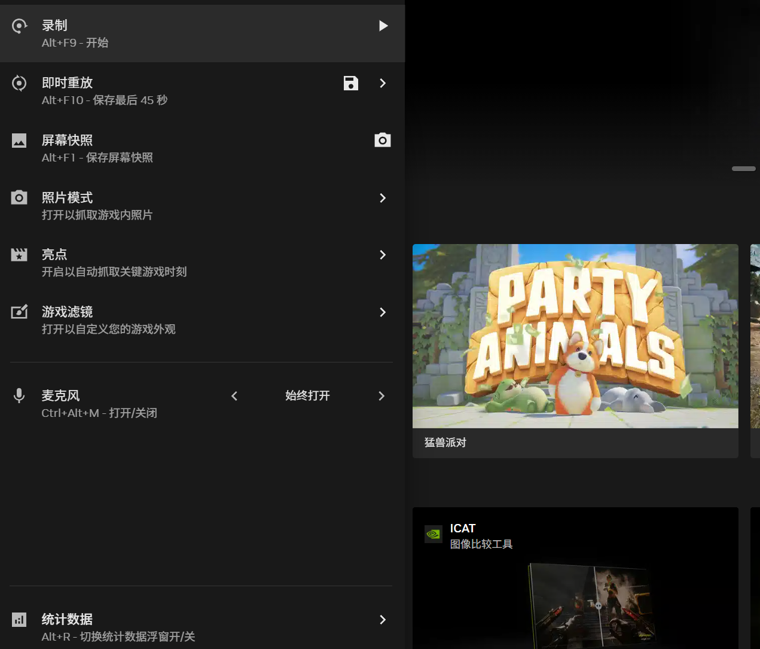760x649 pixels.
Task: Start recording with the play button
Action: pyautogui.click(x=383, y=26)
